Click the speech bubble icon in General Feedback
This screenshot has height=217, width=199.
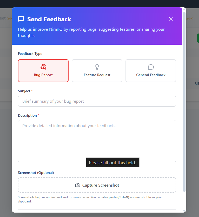click(151, 67)
